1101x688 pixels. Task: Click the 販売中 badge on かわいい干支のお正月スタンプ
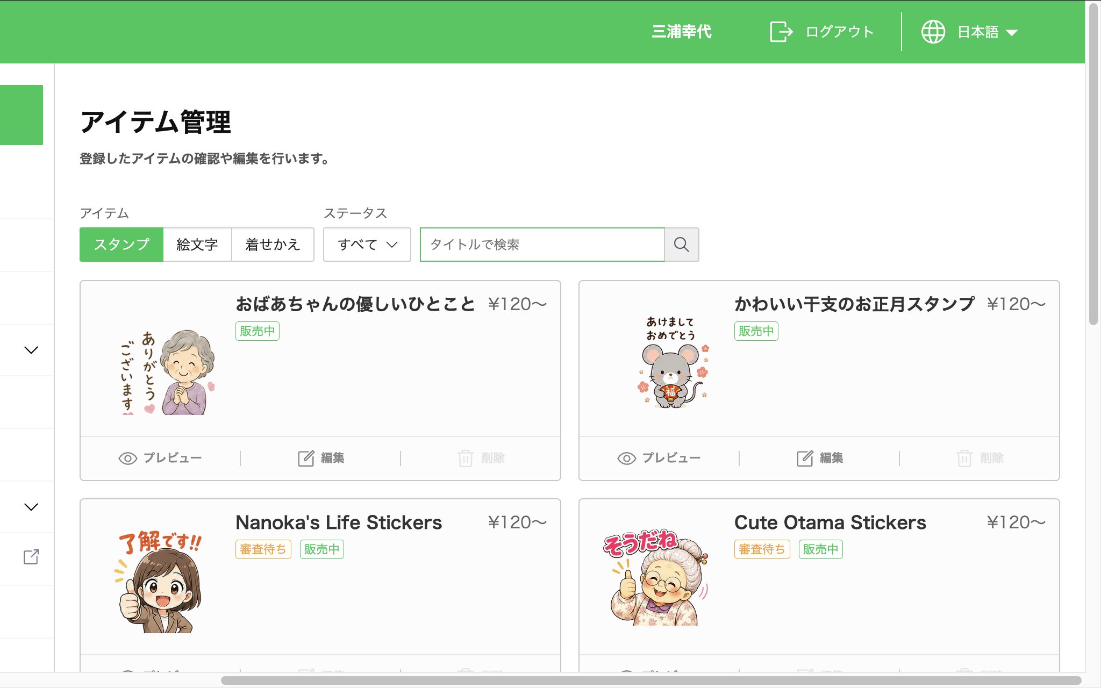[756, 331]
